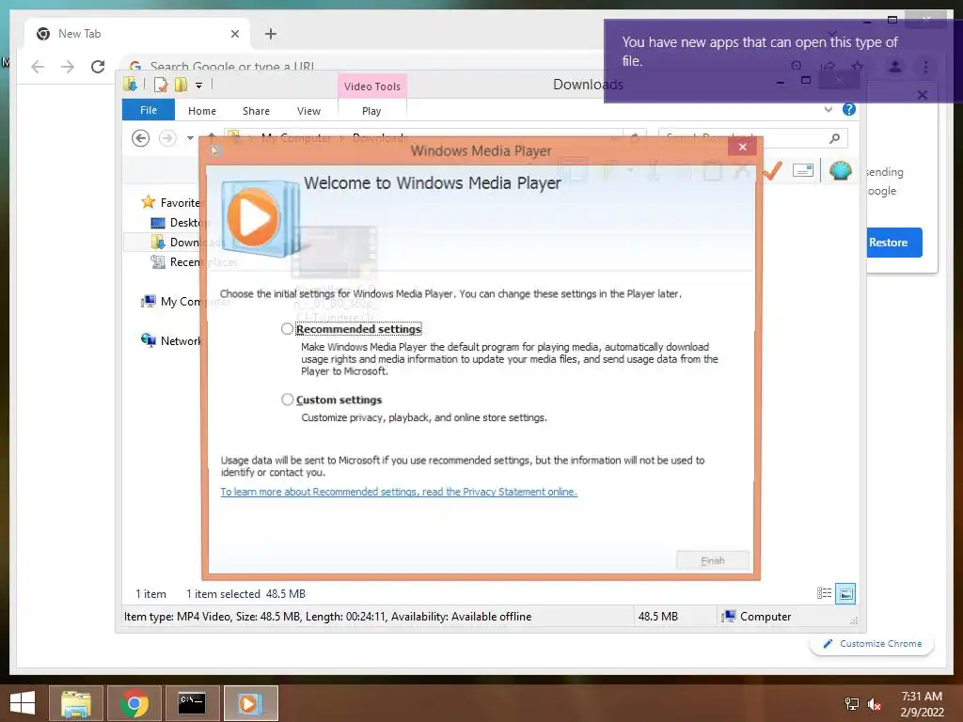Switch to the Share ribbon tab
963x722 pixels.
click(256, 111)
